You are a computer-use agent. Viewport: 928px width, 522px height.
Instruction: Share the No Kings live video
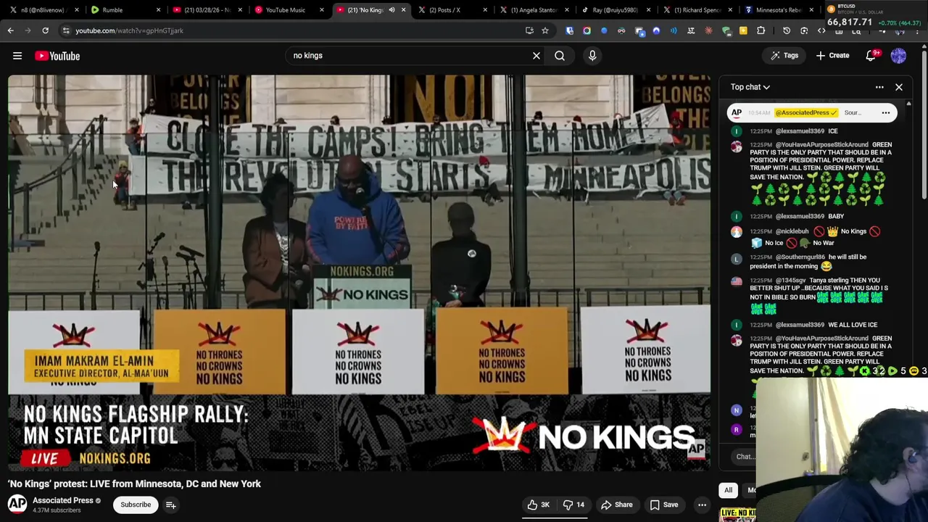click(617, 505)
